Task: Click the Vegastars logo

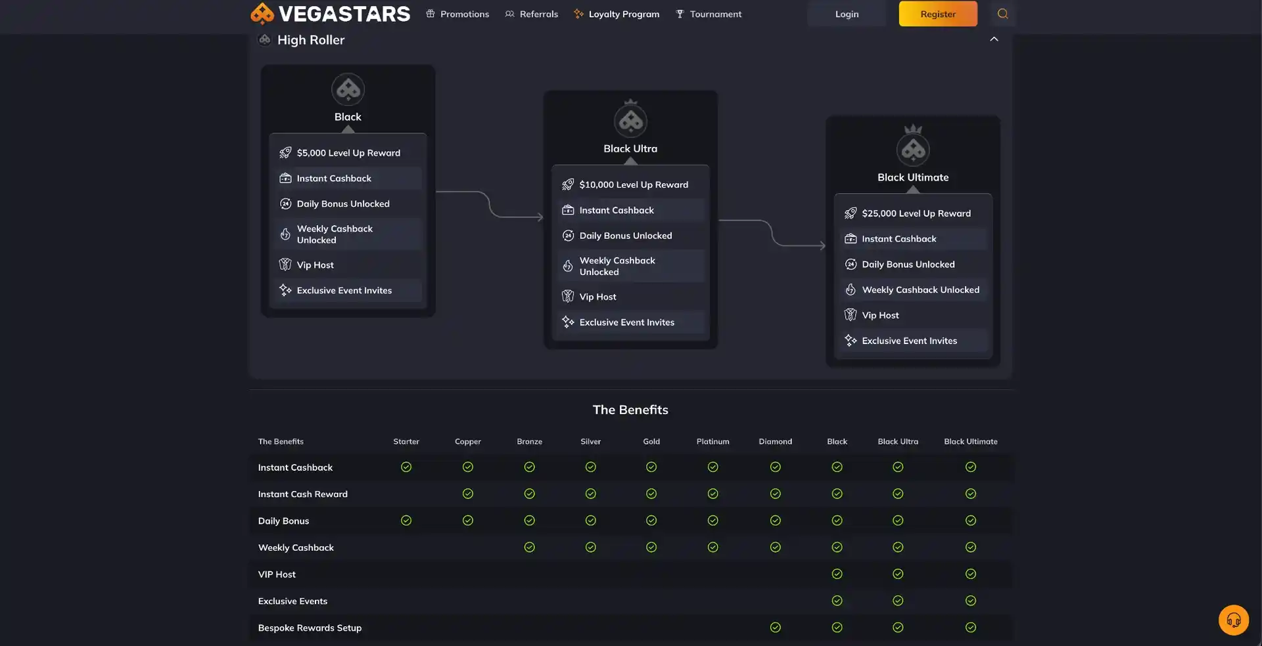Action: [330, 14]
